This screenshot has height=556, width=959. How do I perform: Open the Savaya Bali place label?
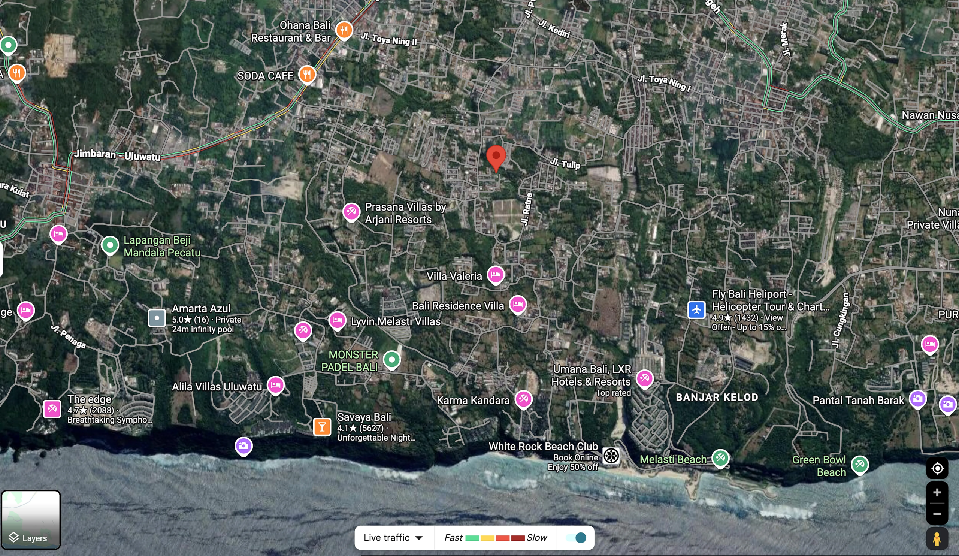coord(364,417)
